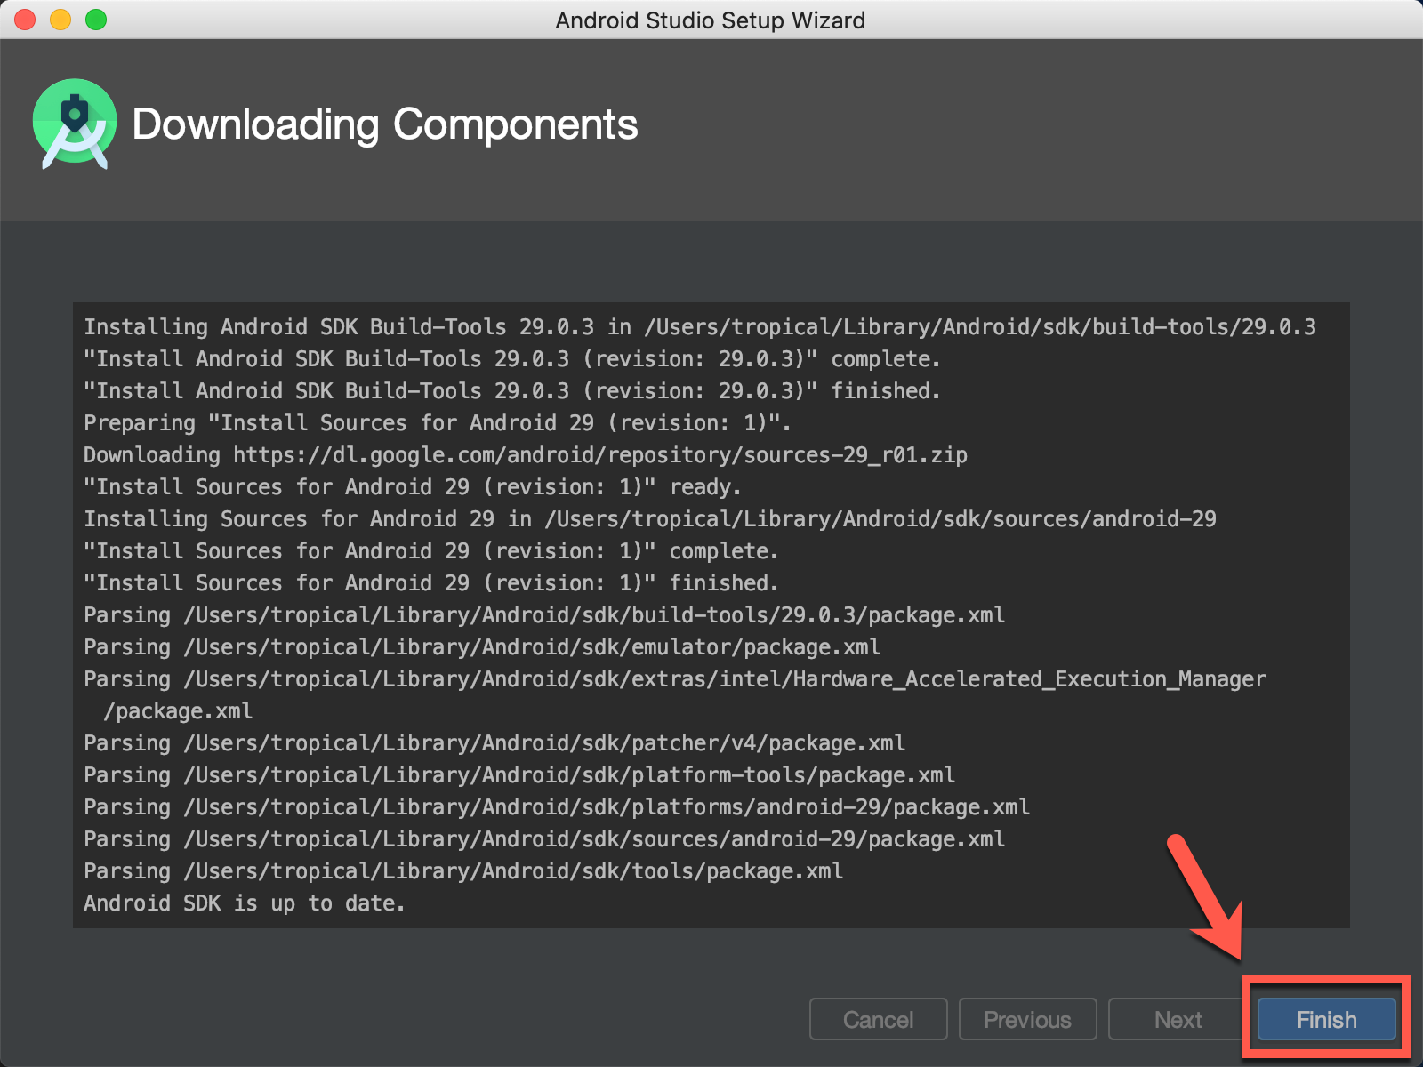Click the Android Studio logo icon
Image resolution: width=1423 pixels, height=1067 pixels.
(75, 124)
